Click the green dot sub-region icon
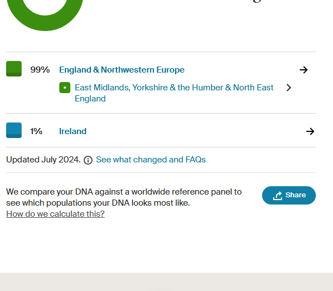This screenshot has width=333, height=291. coord(65,88)
